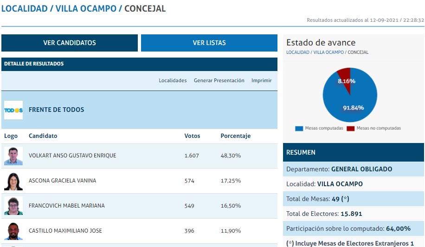Click Localidad: VILLA OCAMPO summary row
The height and width of the screenshot is (247, 425).
[354, 184]
